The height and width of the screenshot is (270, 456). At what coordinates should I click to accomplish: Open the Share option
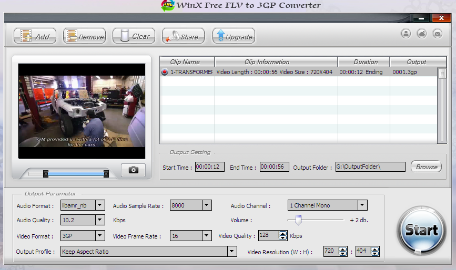tap(183, 36)
